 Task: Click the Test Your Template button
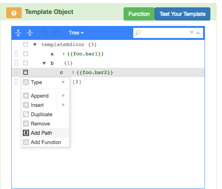pos(182,14)
